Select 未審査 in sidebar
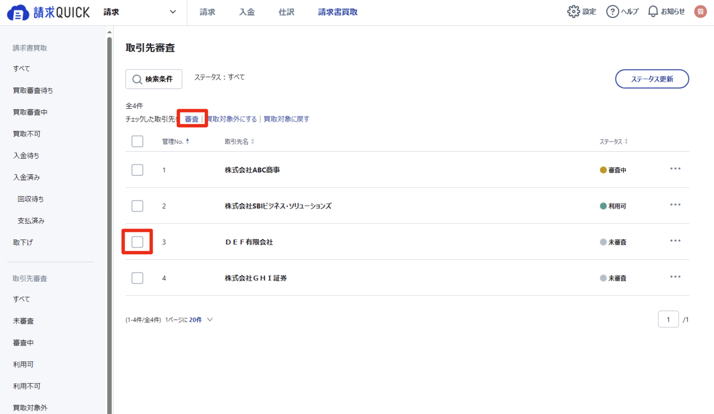Image resolution: width=714 pixels, height=414 pixels. point(23,321)
